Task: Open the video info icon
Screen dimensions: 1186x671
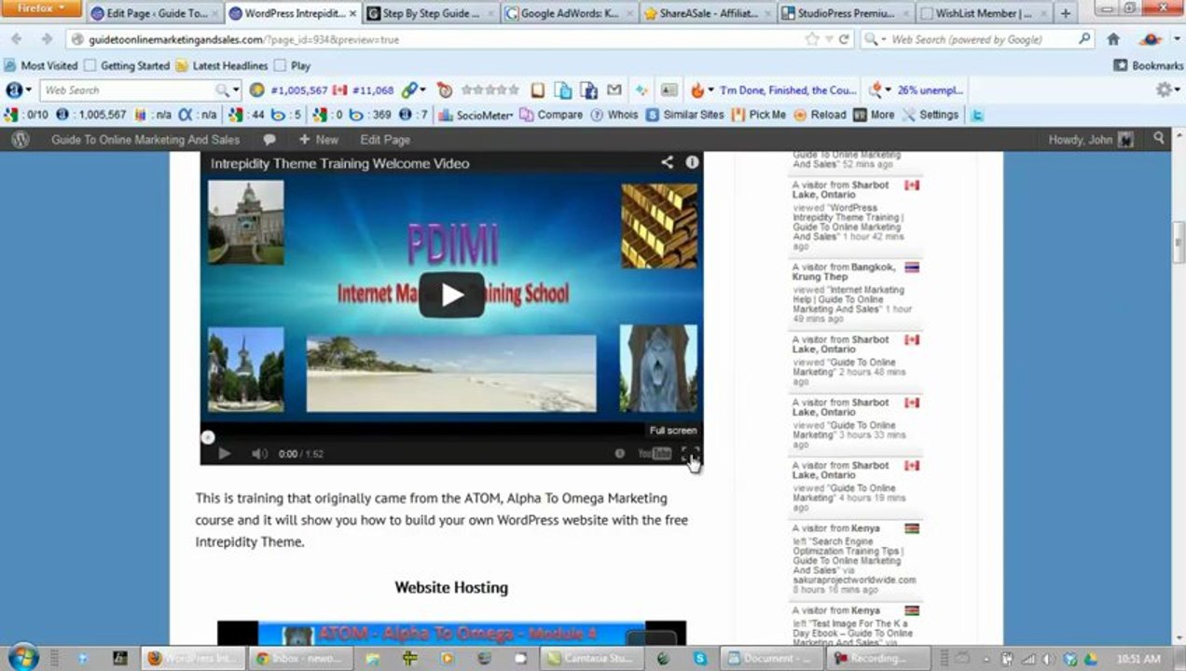Action: pyautogui.click(x=692, y=162)
